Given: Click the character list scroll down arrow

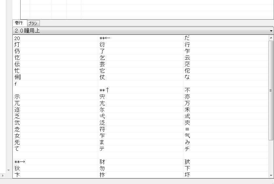Looking at the screenshot, I should click(x=271, y=176).
